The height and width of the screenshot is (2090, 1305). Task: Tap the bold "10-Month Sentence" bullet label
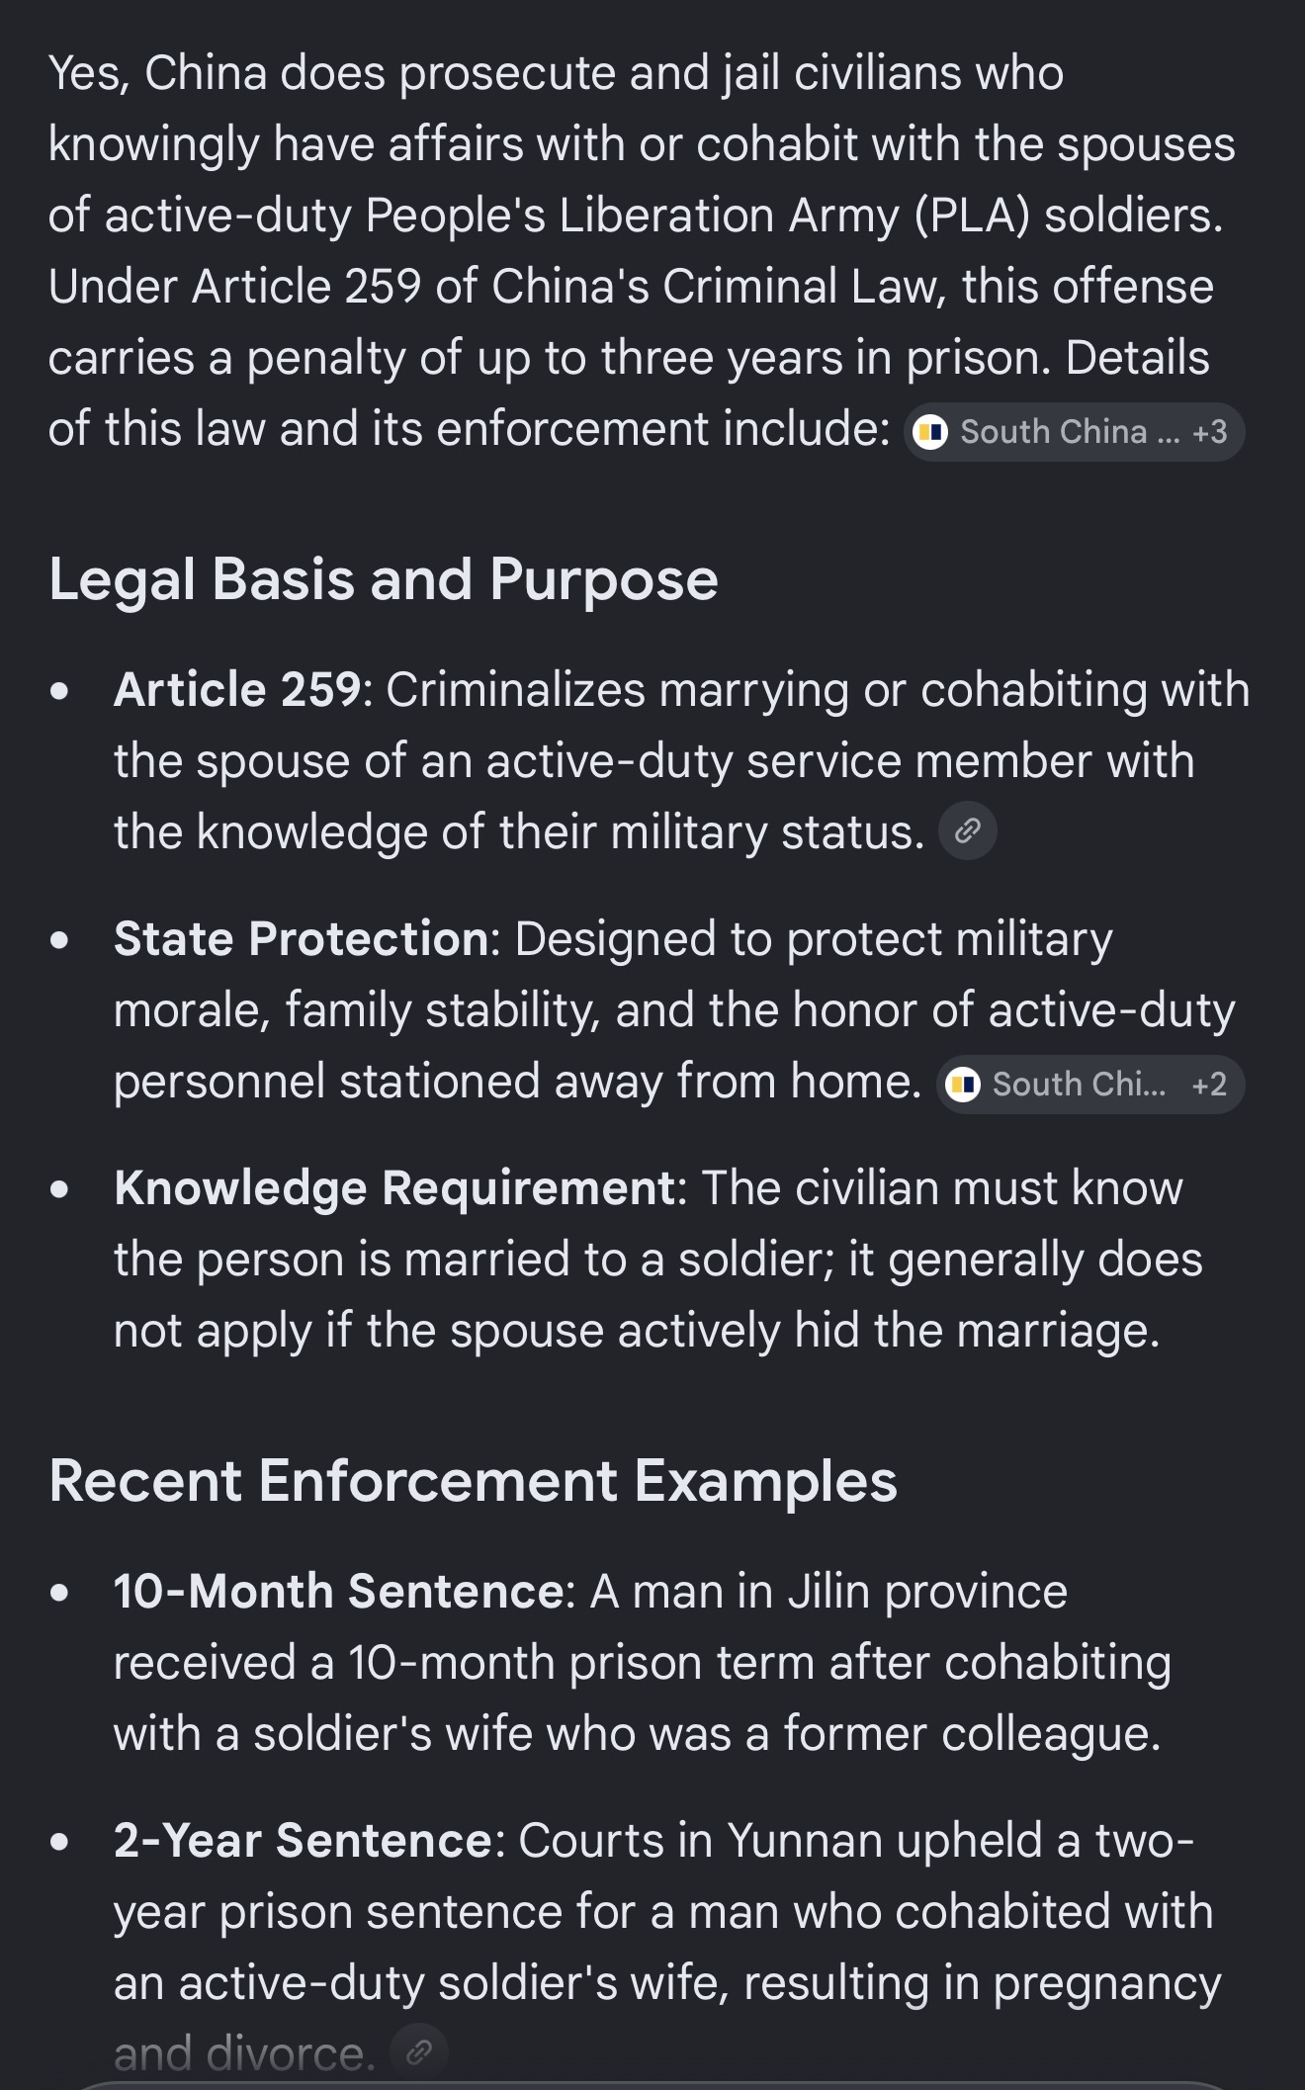pos(338,1591)
